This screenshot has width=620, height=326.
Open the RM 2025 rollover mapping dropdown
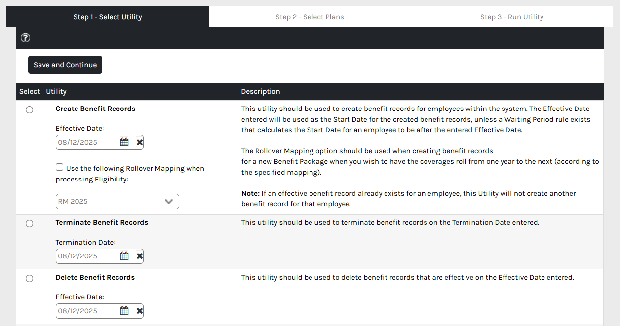[x=117, y=201]
